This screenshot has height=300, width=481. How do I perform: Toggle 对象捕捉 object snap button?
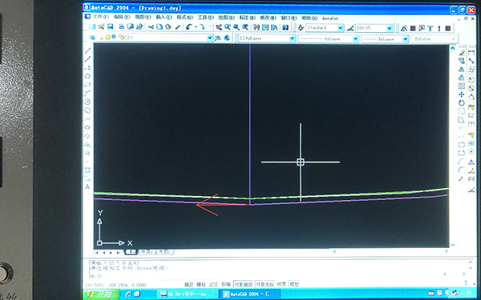click(243, 284)
